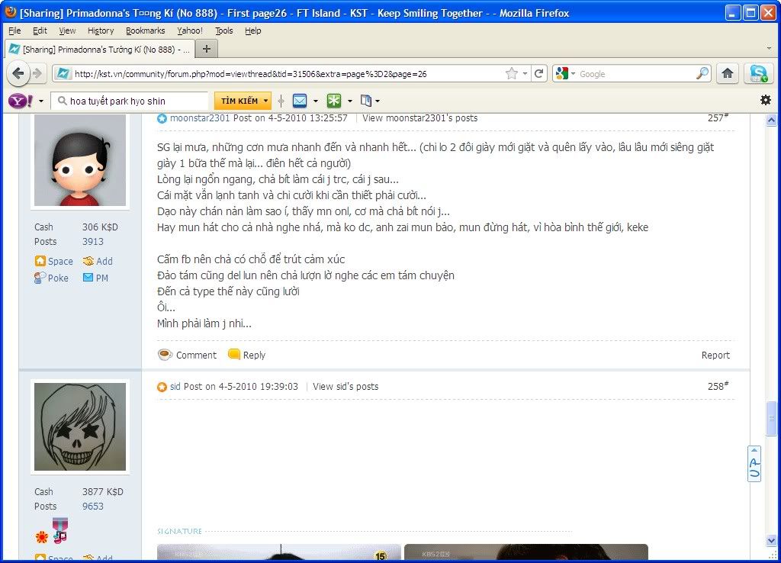This screenshot has width=781, height=563.
Task: Click the scrollbar down arrow
Action: pos(772,540)
